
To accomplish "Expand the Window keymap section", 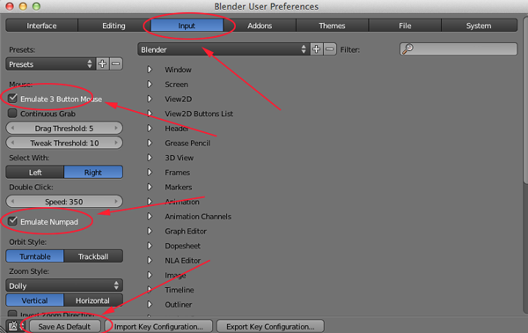I will (150, 70).
